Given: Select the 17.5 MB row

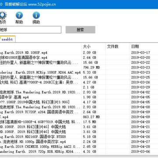Looking at the screenshot, I should pos(79,122).
